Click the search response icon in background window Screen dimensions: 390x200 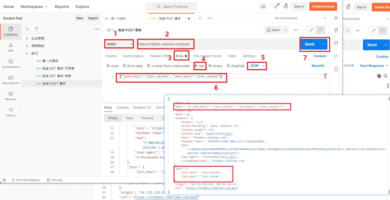point(386,76)
